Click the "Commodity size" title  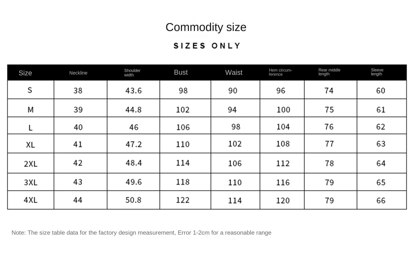(206, 27)
